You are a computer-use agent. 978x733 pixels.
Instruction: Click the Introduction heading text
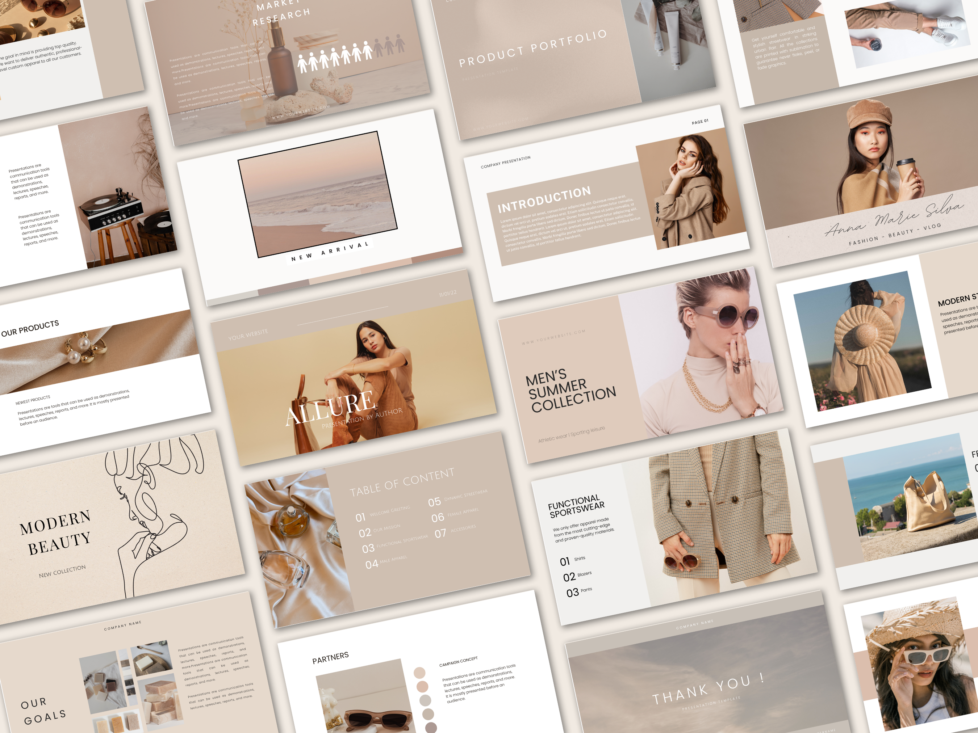544,199
